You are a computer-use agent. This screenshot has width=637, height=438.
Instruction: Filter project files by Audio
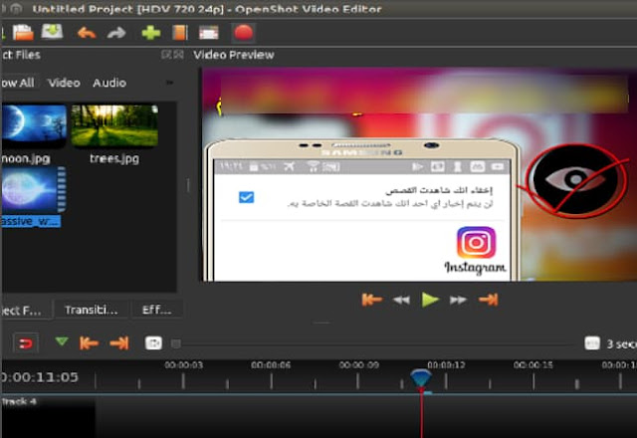pyautogui.click(x=109, y=83)
